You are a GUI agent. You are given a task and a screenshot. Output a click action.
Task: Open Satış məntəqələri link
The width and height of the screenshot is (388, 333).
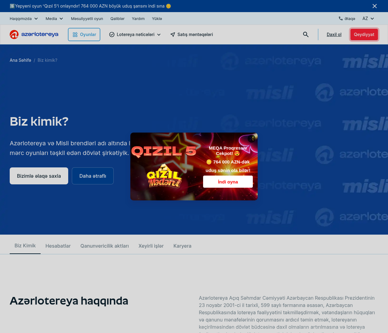pyautogui.click(x=192, y=35)
